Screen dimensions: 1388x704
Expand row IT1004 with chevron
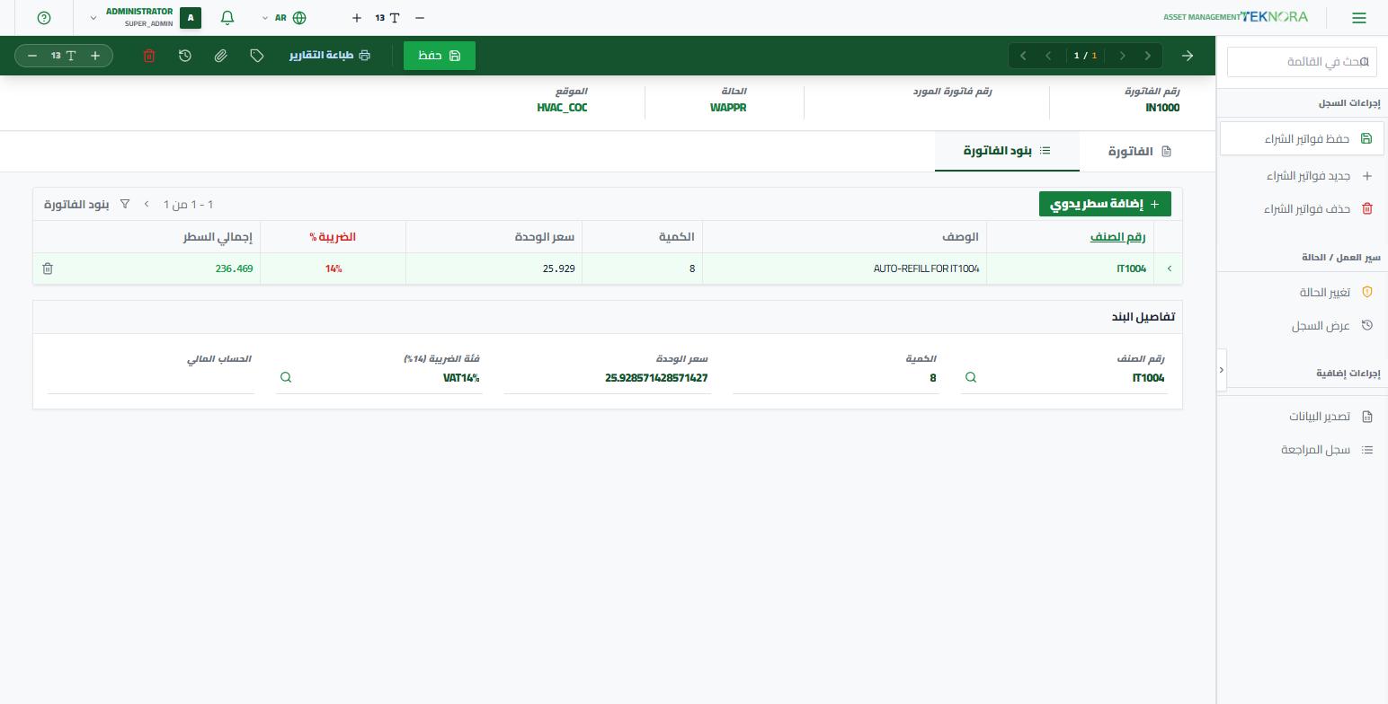coord(1169,268)
